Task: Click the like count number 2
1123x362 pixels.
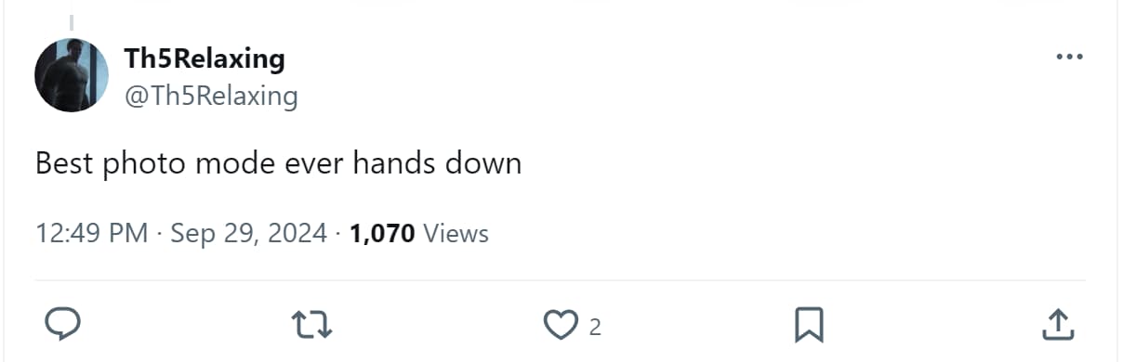Action: [595, 327]
